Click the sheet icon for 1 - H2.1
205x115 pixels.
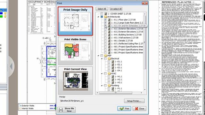click(113, 80)
